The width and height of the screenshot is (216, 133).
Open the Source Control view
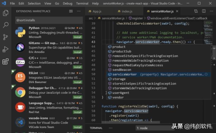(x=6, y=37)
